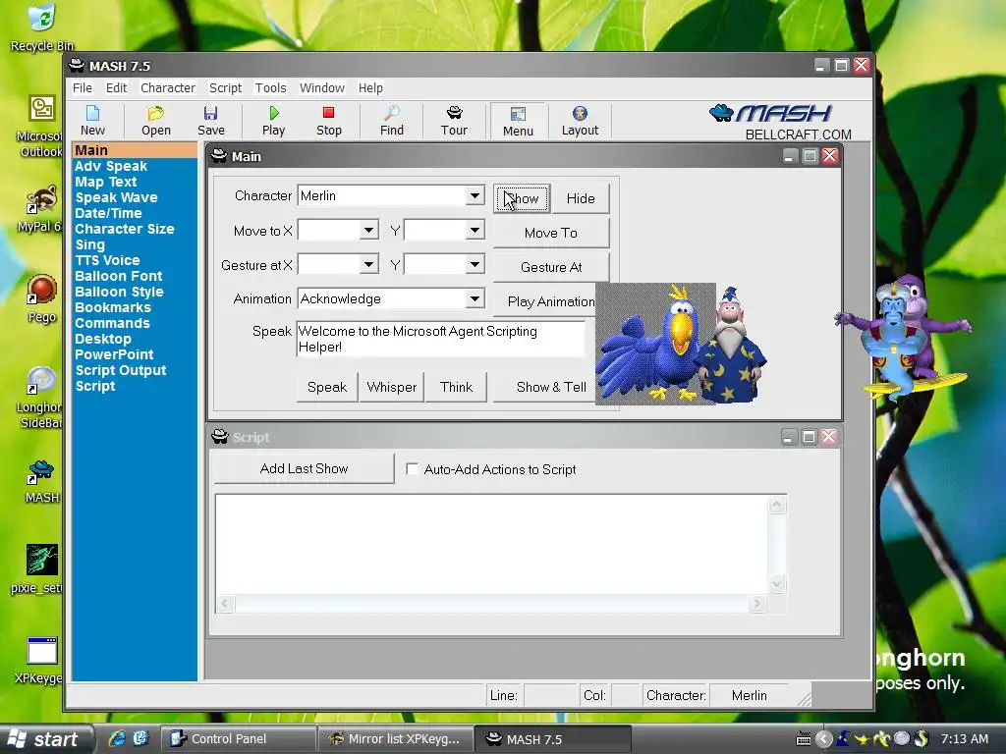Viewport: 1006px width, 754px height.
Task: Run the script with the Play icon
Action: point(273,121)
